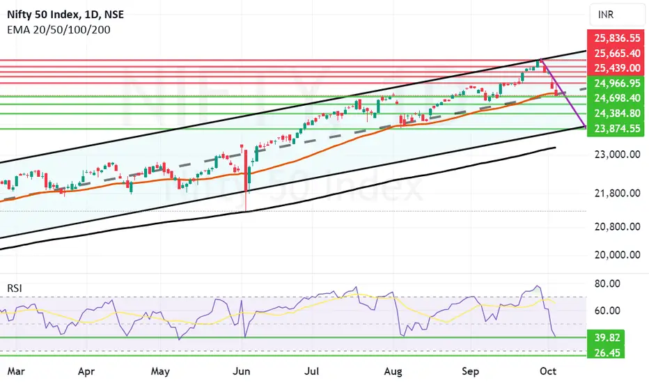
Task: Click the Nifty 50 Index, 1D, NSE title
Action: pyautogui.click(x=65, y=15)
